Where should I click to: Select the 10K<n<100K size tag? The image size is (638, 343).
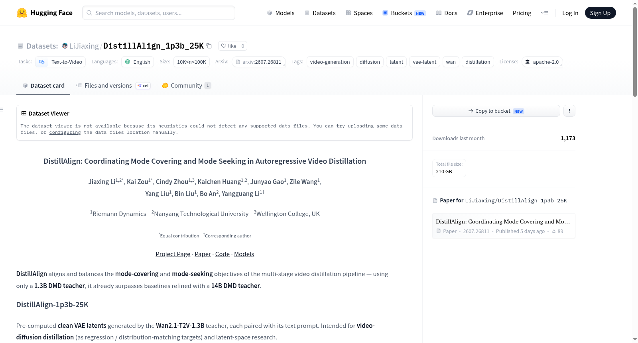coord(191,62)
